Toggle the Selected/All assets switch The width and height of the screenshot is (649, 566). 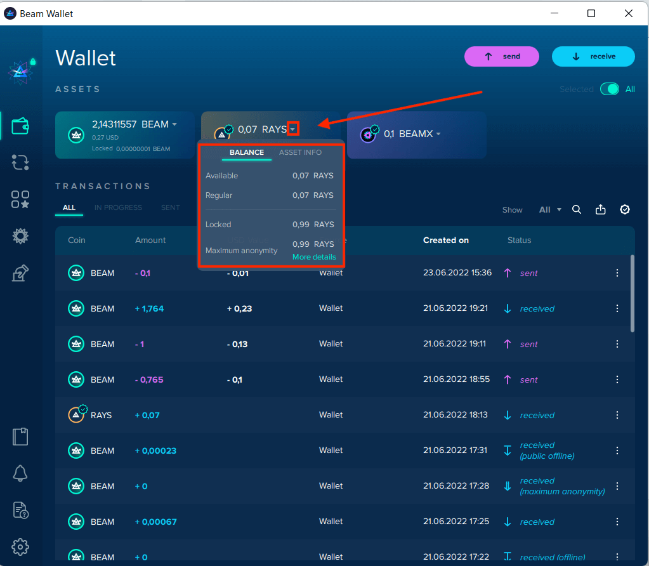610,89
